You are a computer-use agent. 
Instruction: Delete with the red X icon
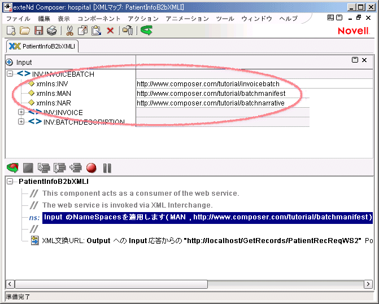click(110, 30)
